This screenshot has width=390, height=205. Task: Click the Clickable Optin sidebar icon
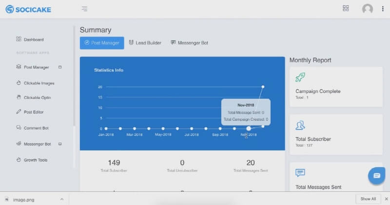pos(19,97)
